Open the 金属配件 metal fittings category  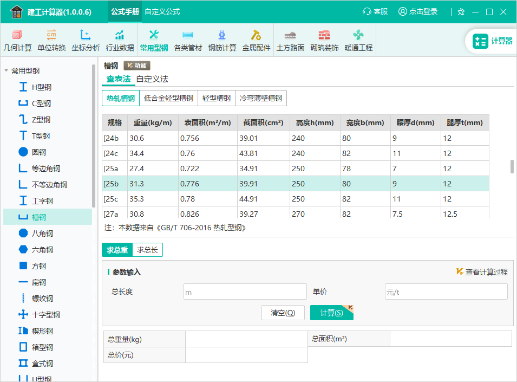click(x=256, y=41)
